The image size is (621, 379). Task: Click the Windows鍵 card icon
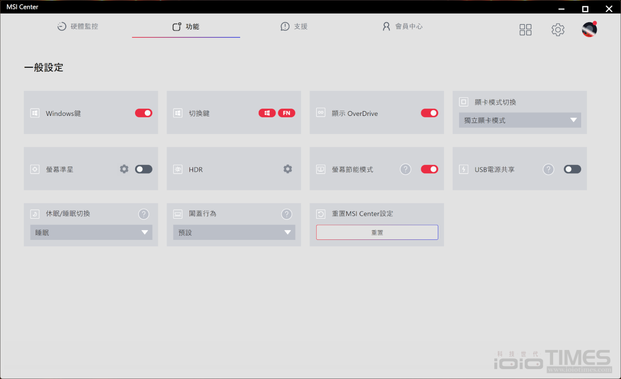point(35,113)
